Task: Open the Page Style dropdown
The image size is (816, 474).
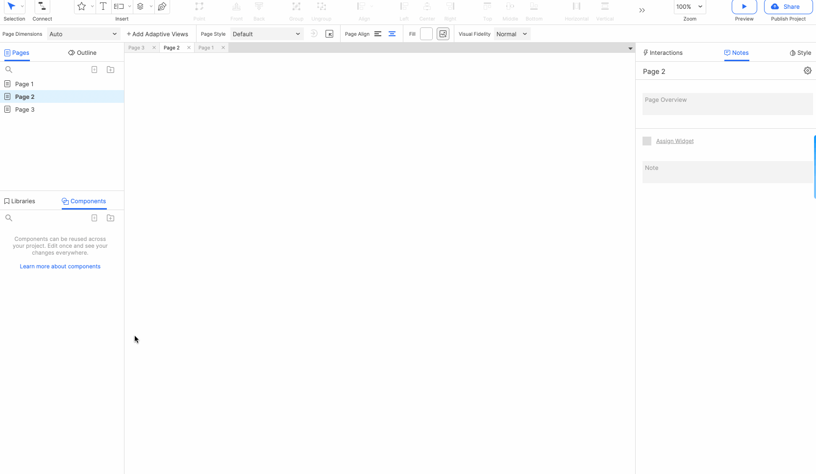Action: click(266, 34)
